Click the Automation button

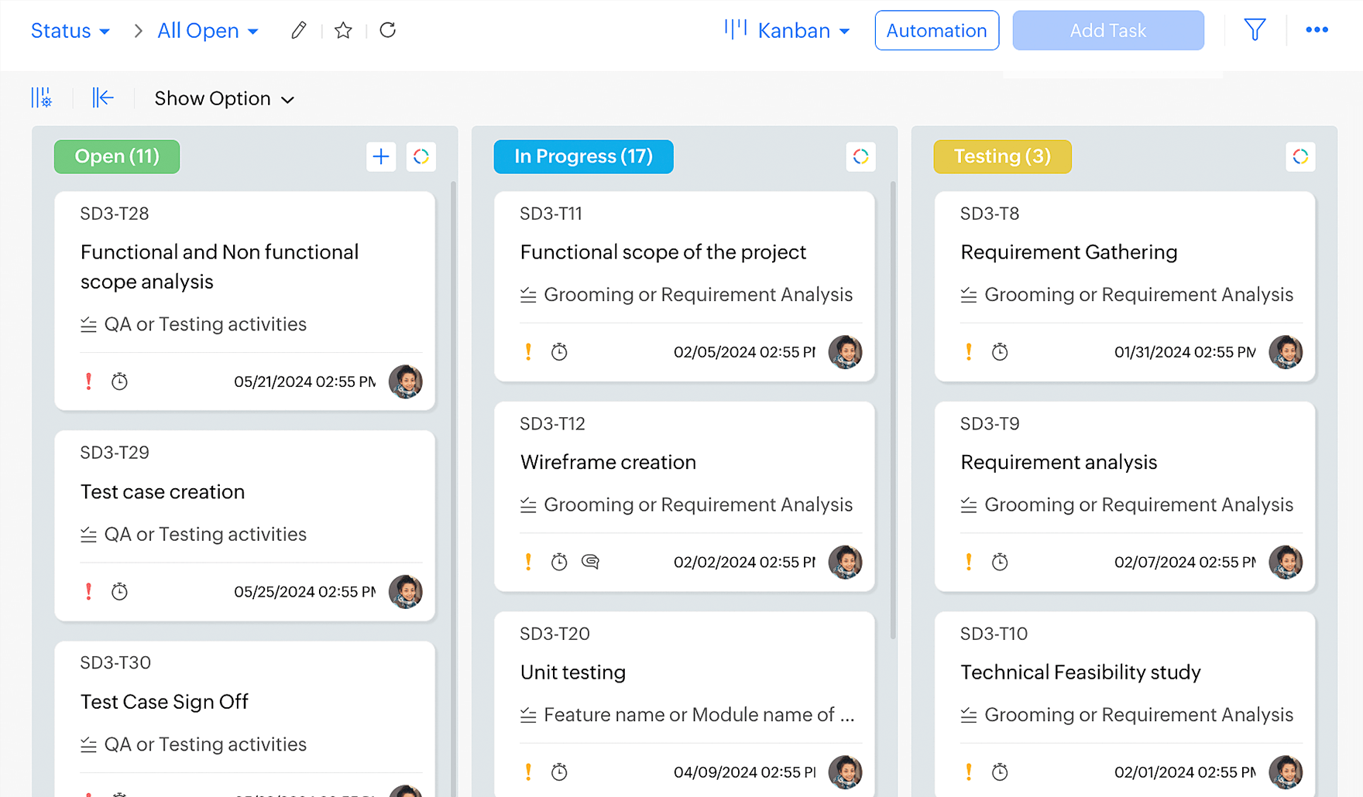tap(936, 31)
